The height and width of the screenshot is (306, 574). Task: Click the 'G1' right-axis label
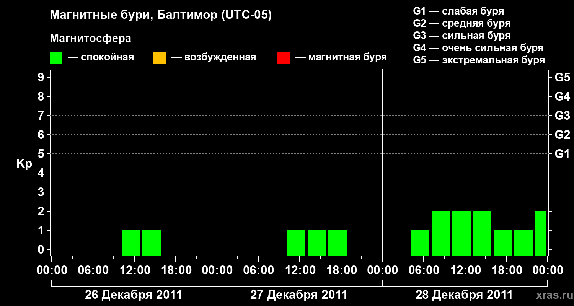(x=562, y=154)
